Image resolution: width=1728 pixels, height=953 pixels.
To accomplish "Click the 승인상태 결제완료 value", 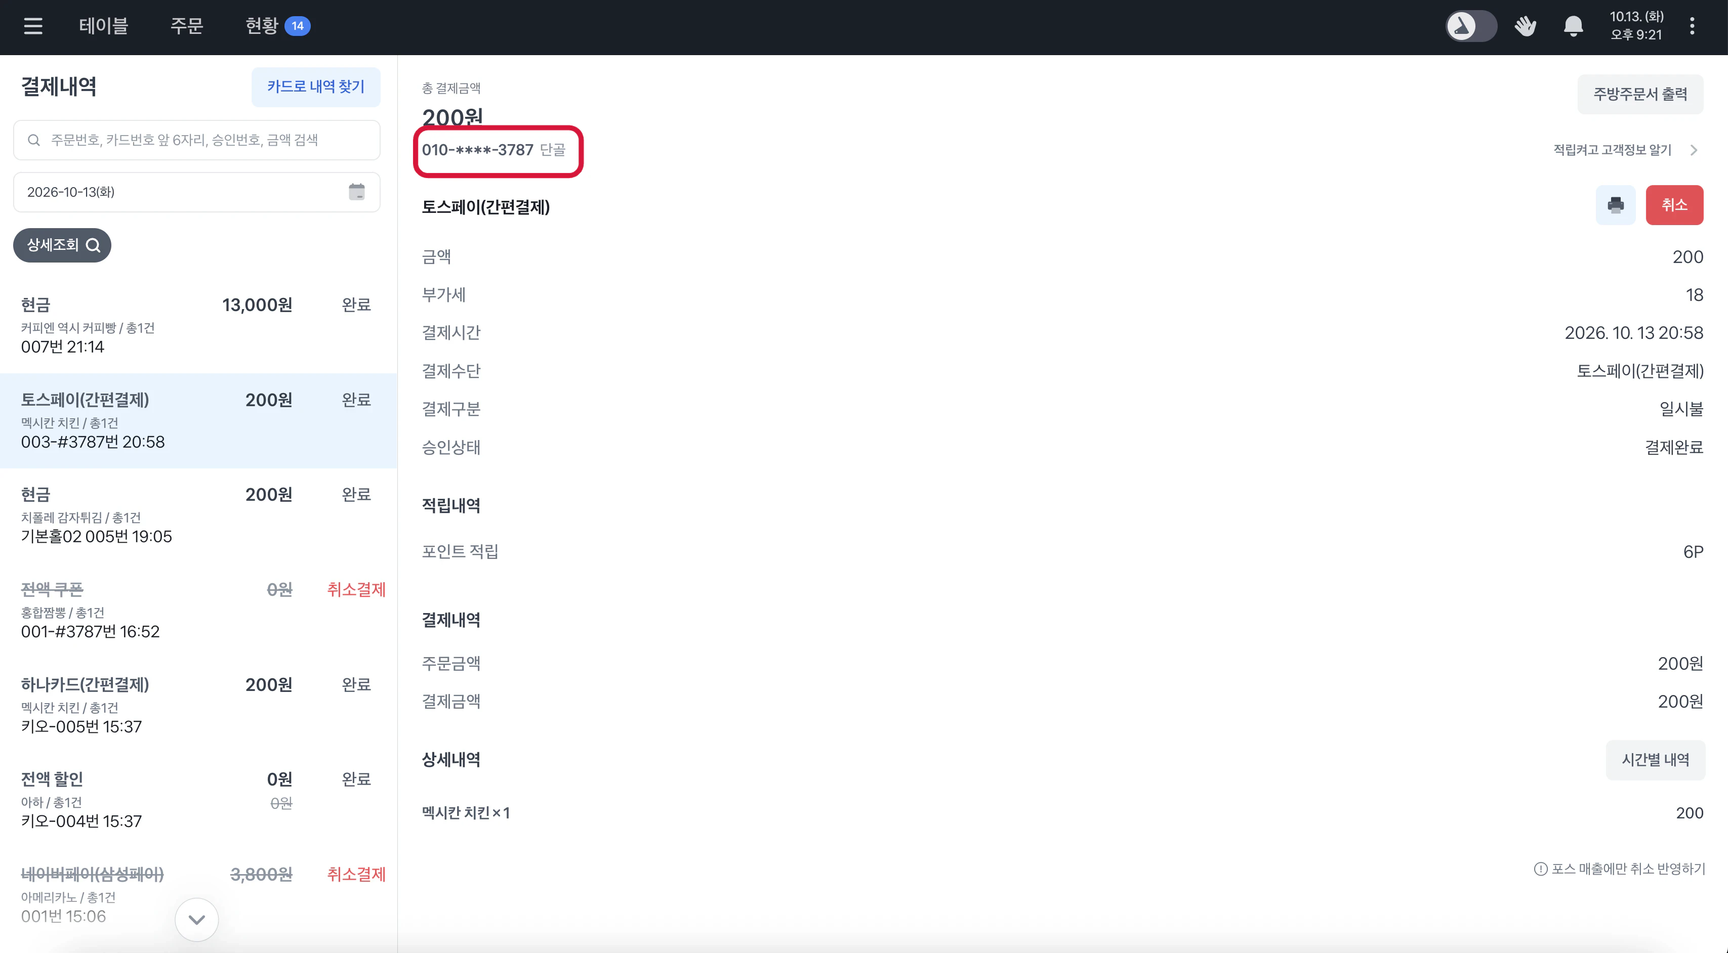I will [1674, 448].
